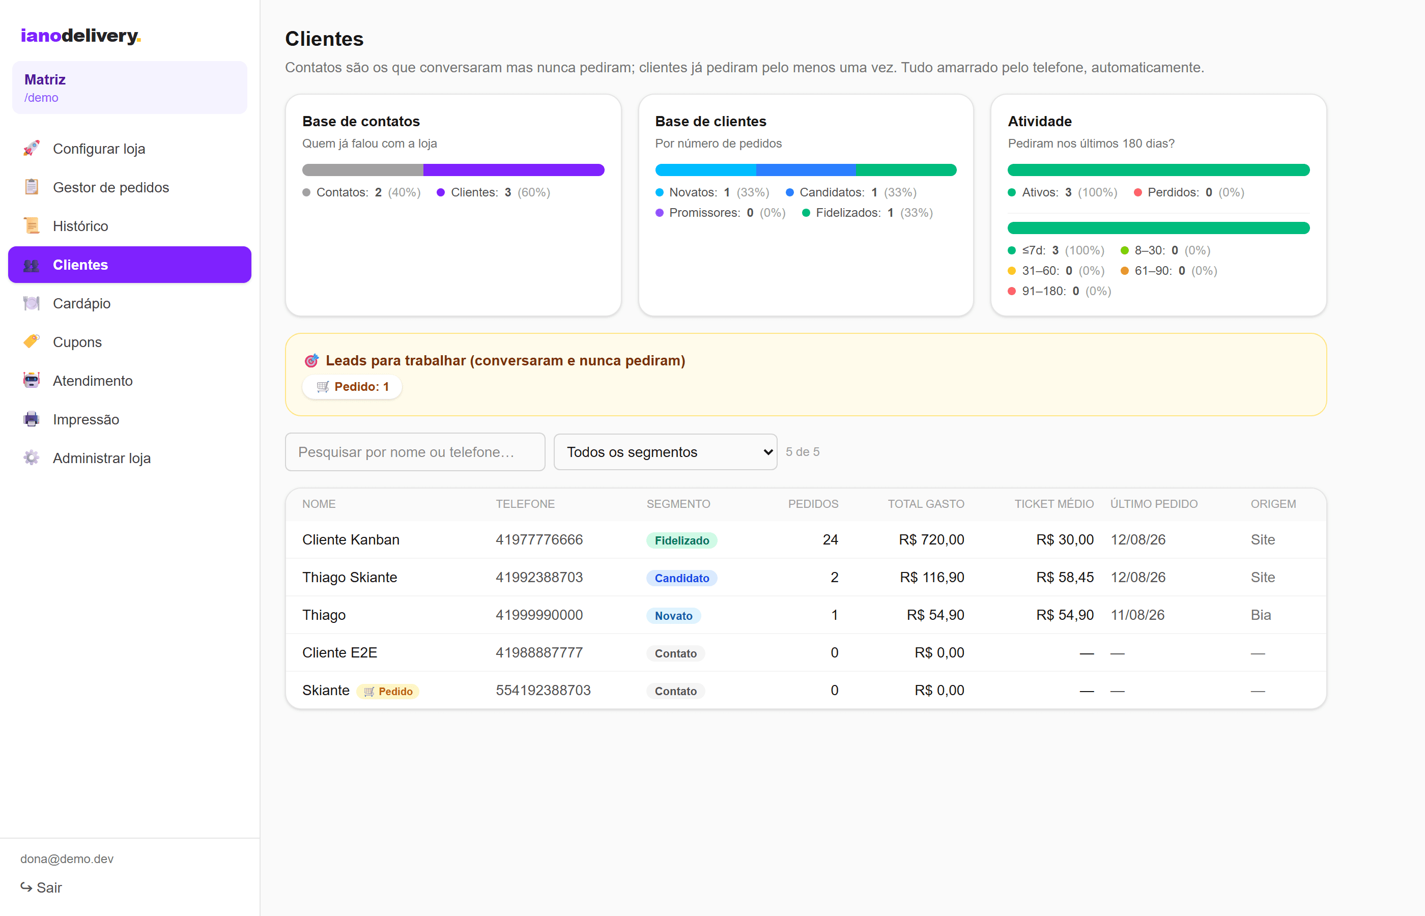Open the Cupons section
The width and height of the screenshot is (1425, 916).
click(130, 342)
